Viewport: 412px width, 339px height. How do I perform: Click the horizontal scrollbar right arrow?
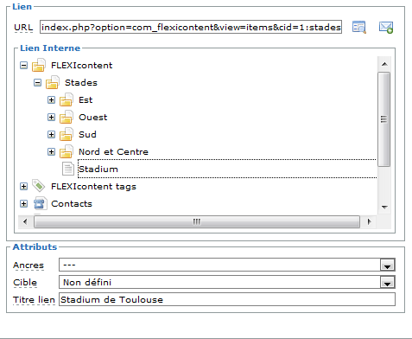click(369, 221)
